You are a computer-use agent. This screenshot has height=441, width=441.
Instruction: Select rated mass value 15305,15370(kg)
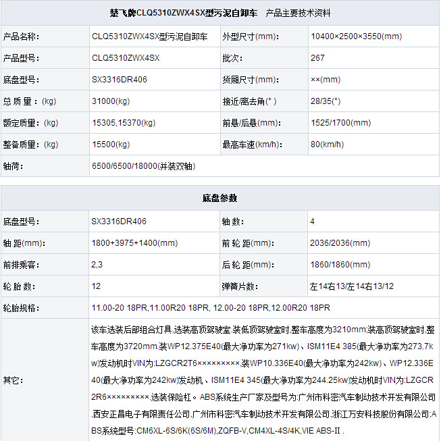[x=124, y=123]
